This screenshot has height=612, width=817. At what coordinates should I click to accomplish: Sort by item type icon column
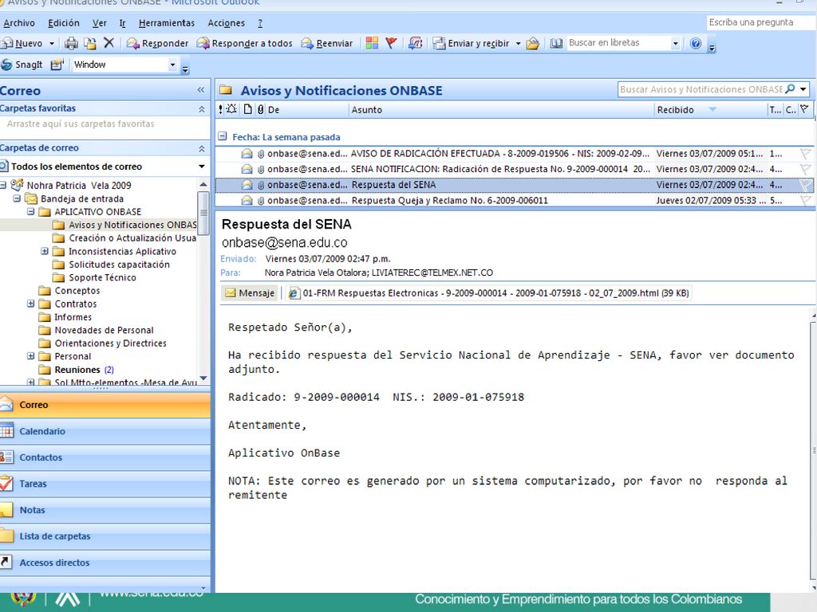coord(248,109)
